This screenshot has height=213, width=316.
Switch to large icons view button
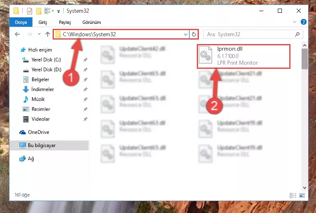tap(302, 195)
